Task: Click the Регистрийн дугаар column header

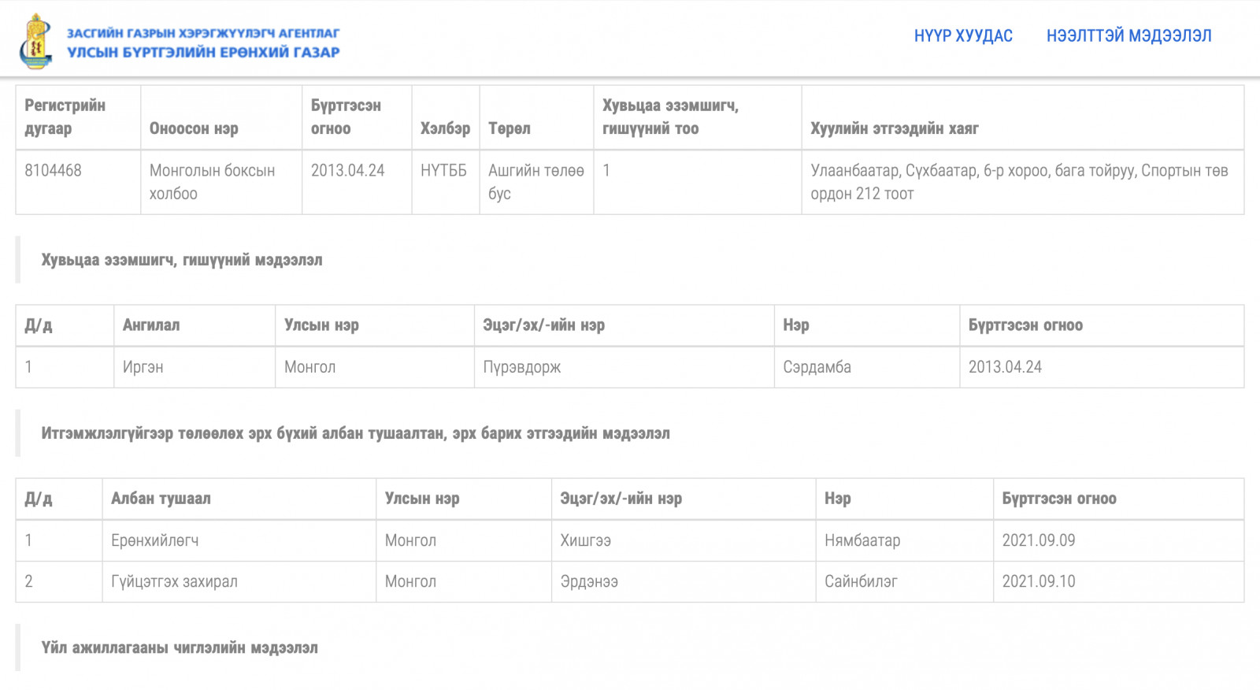Action: pos(78,117)
